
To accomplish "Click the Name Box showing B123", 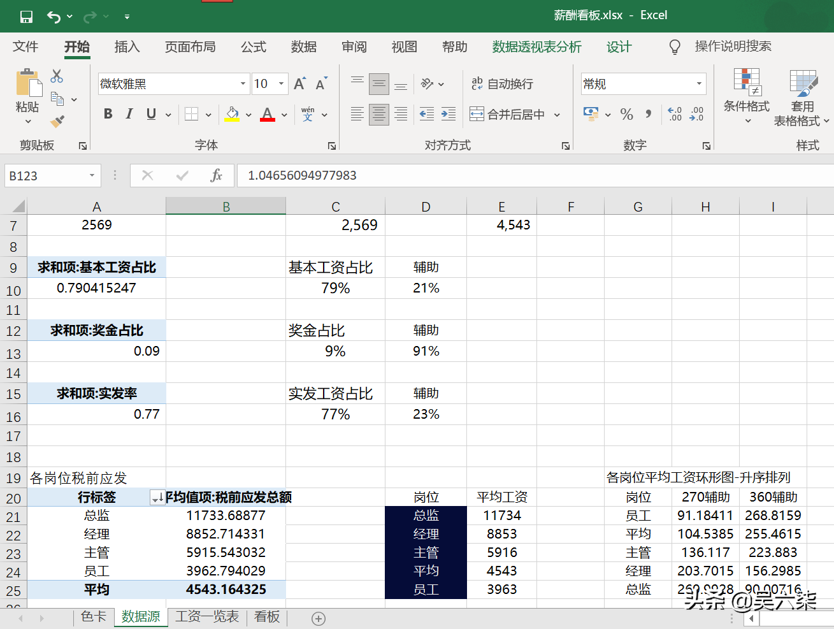I will point(52,176).
